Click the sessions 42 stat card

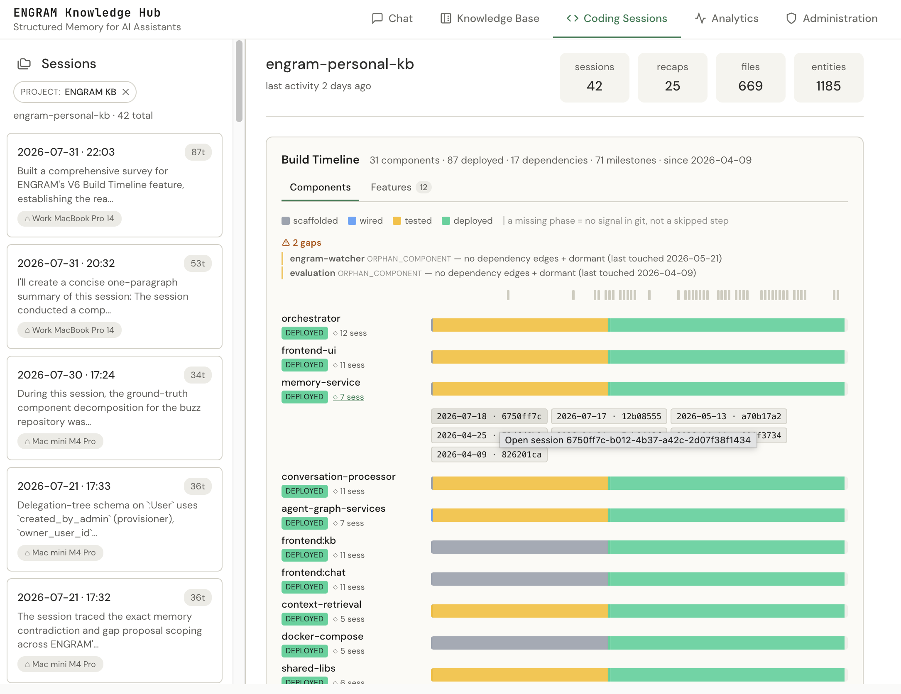point(594,78)
